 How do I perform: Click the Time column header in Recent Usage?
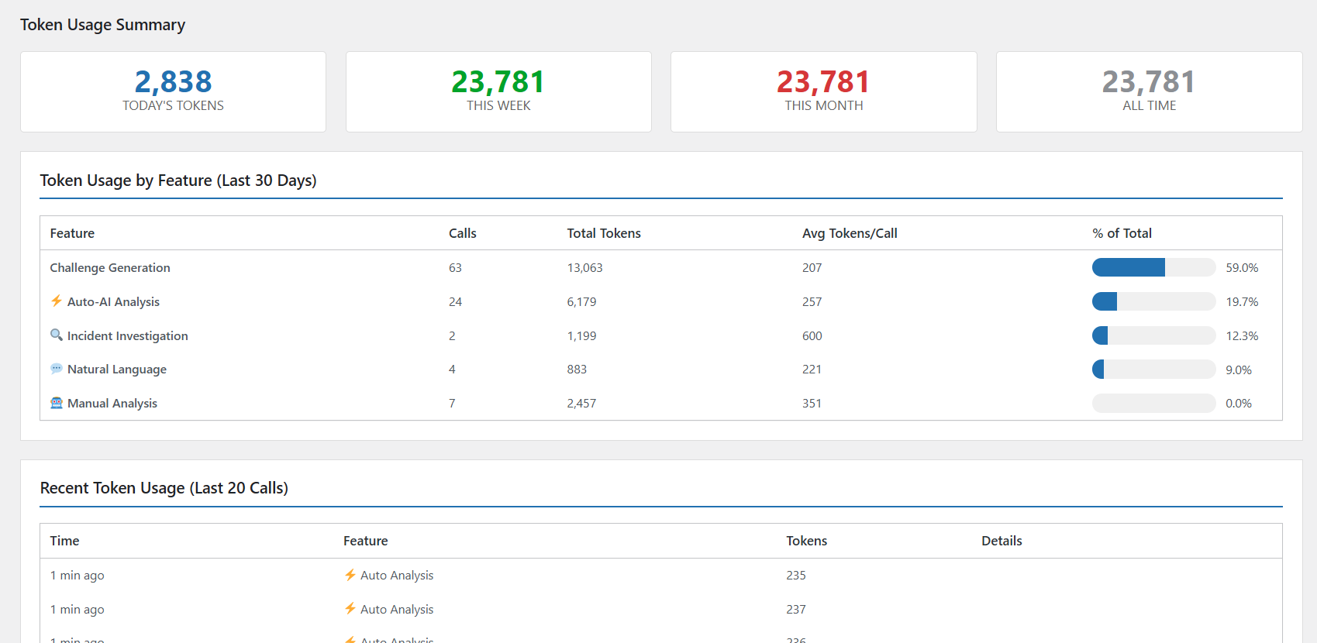pos(64,541)
